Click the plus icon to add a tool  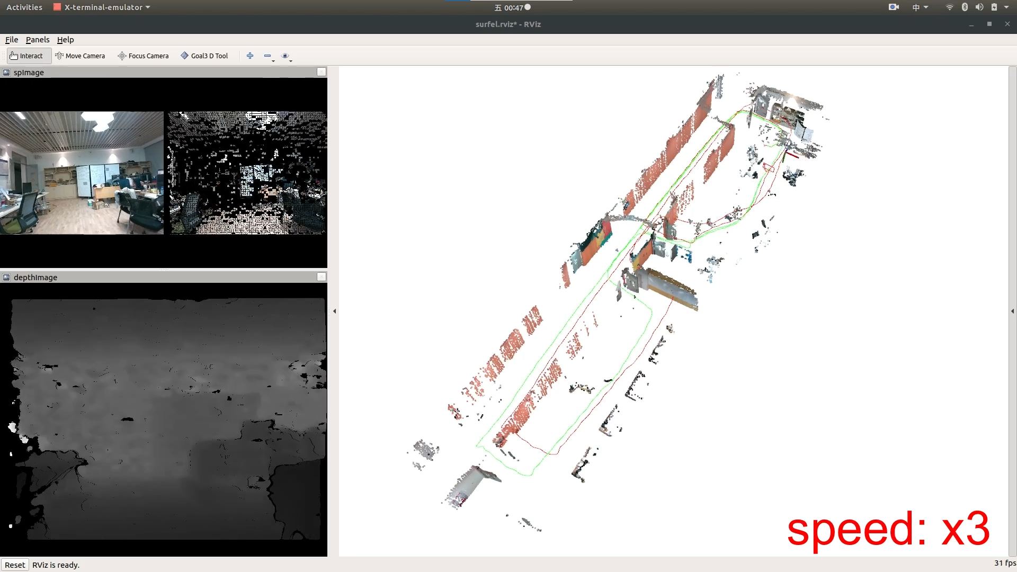point(250,56)
